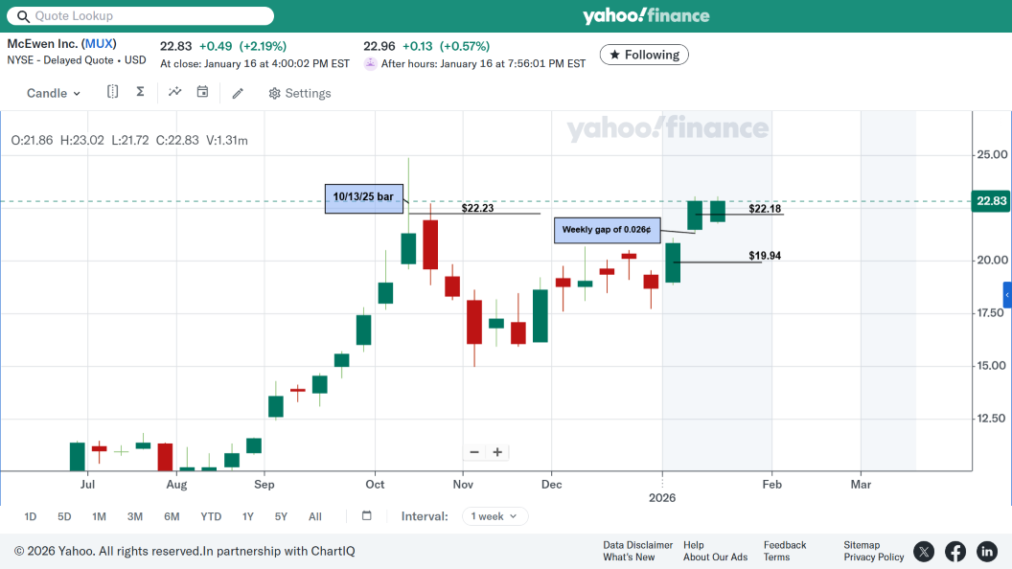This screenshot has width=1012, height=569.
Task: Open the chart events calendar icon
Action: click(x=202, y=92)
